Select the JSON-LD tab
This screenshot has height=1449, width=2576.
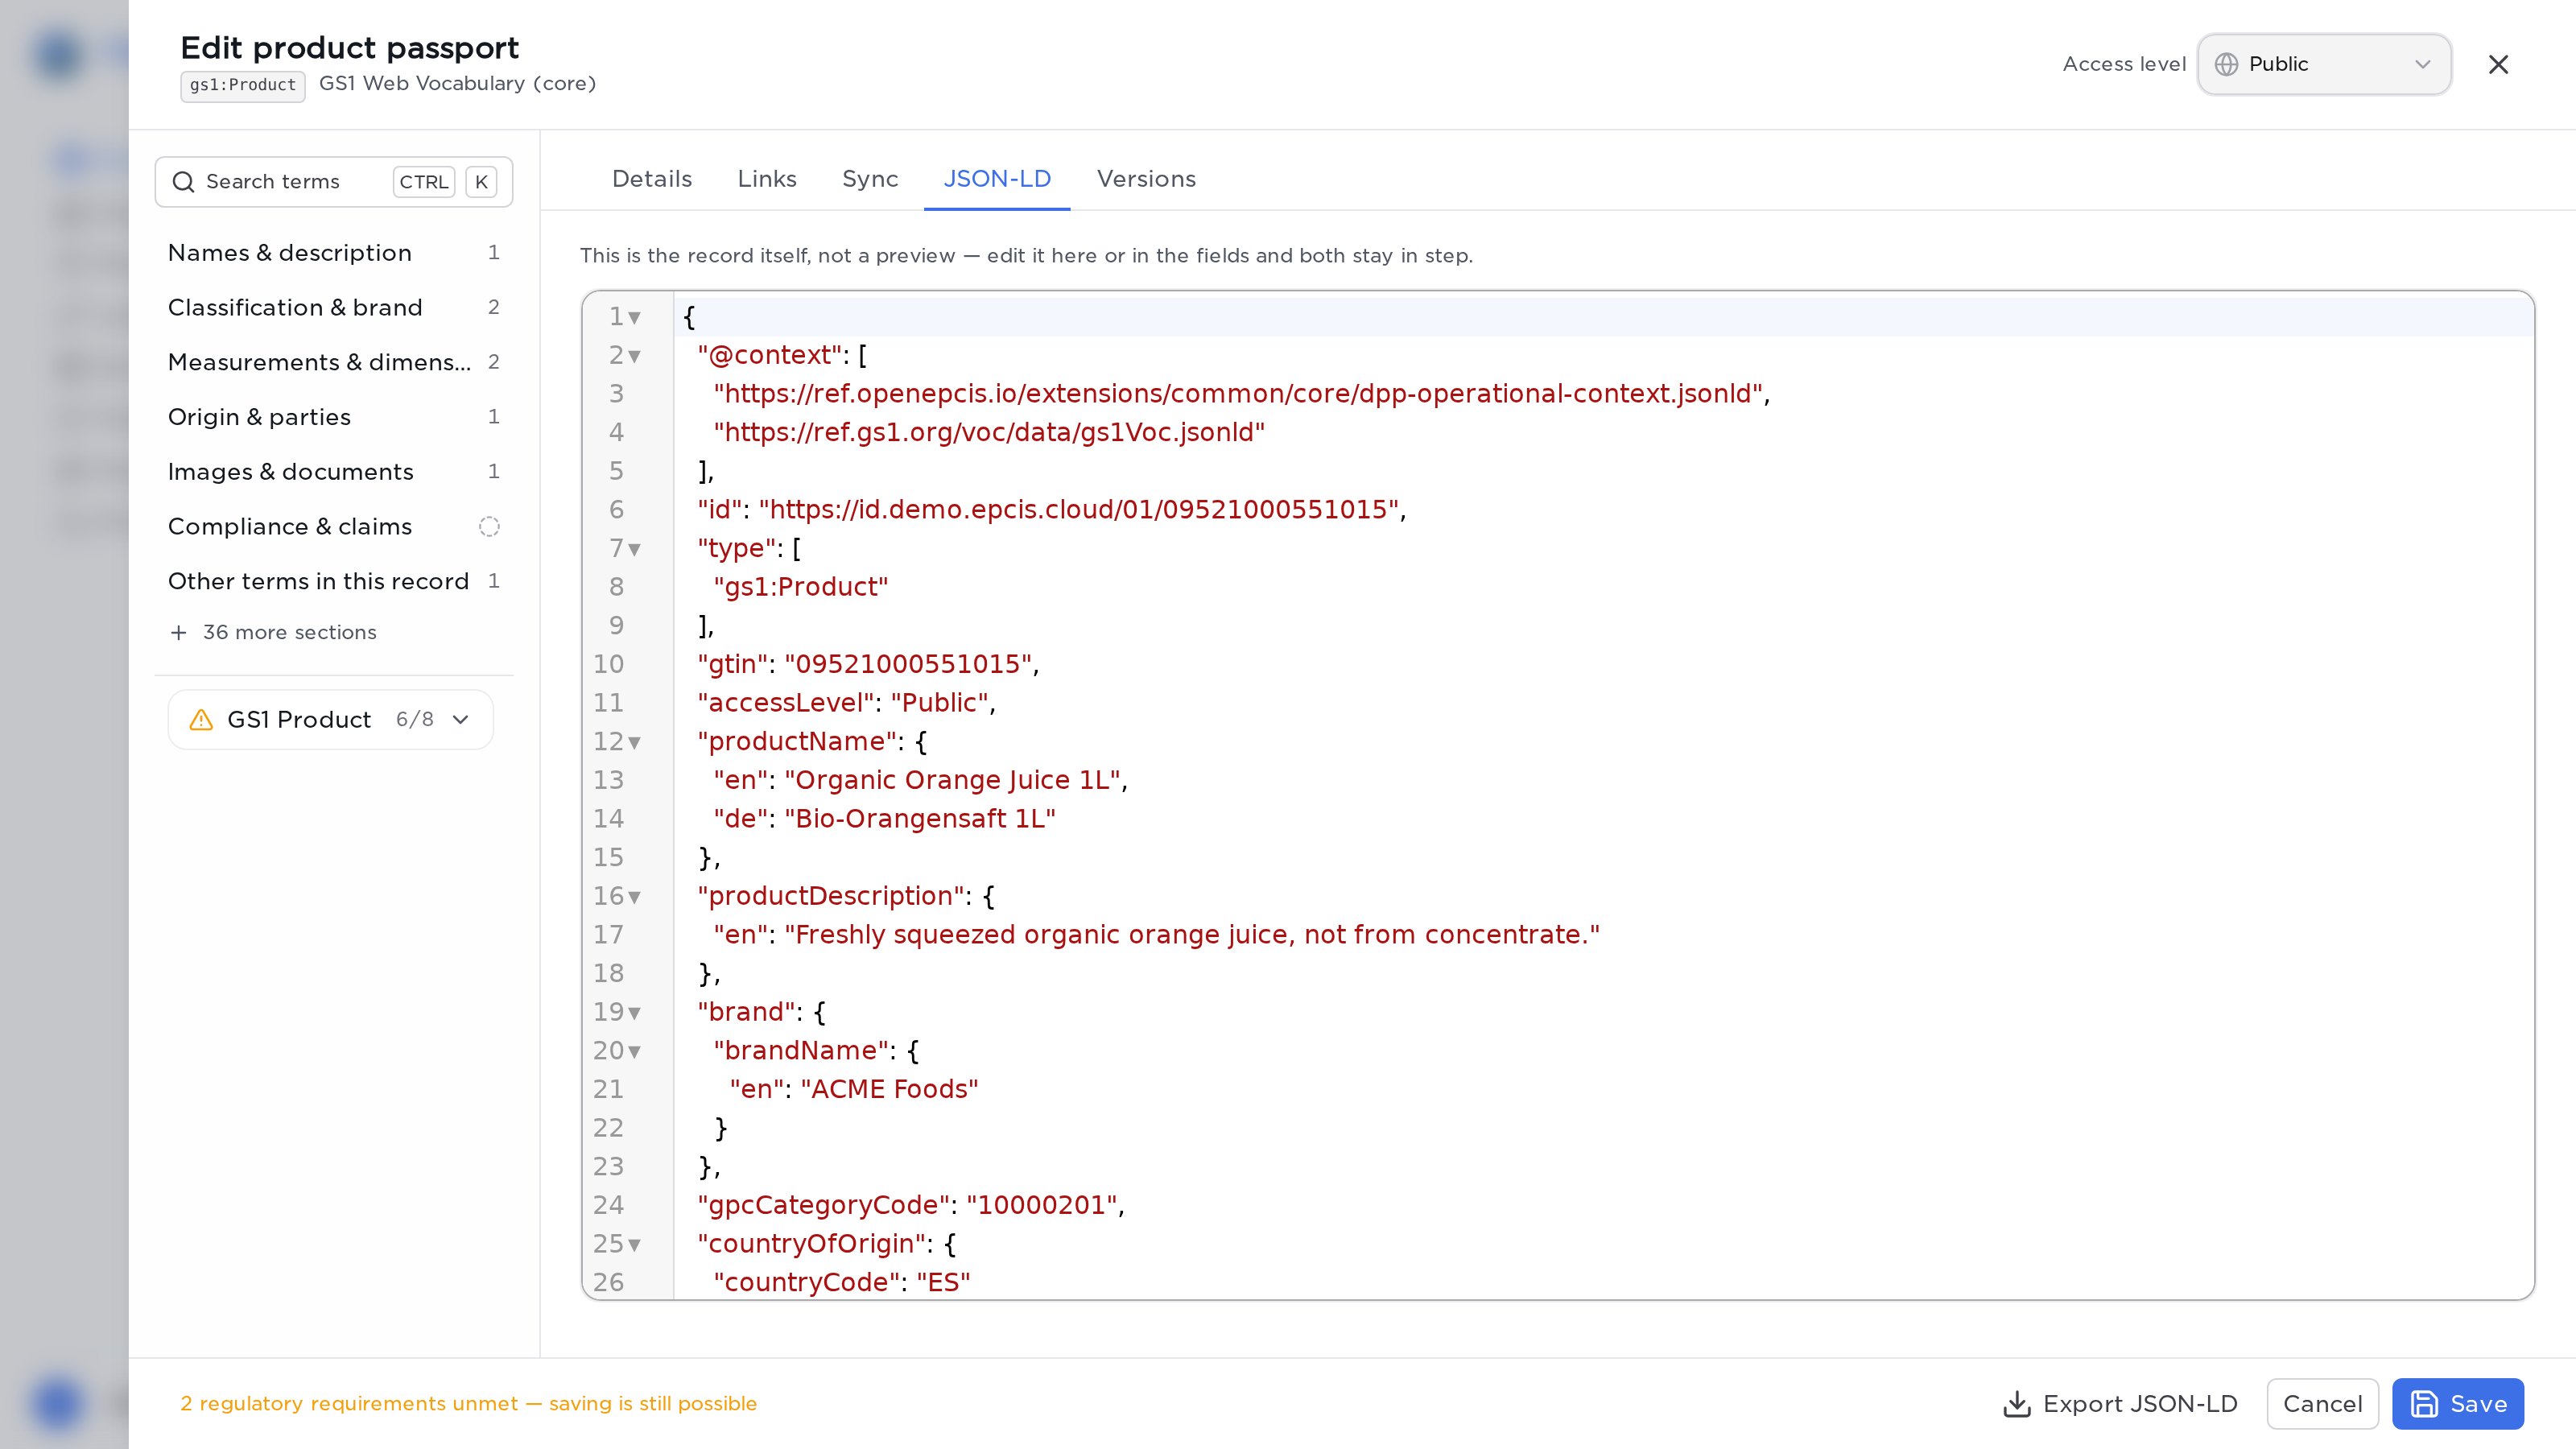pyautogui.click(x=997, y=179)
